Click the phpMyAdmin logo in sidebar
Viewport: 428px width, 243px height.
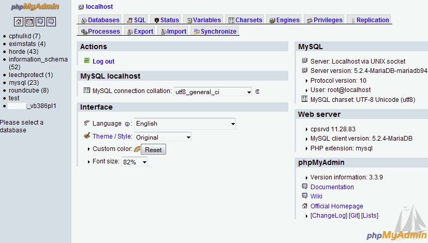pos(35,7)
